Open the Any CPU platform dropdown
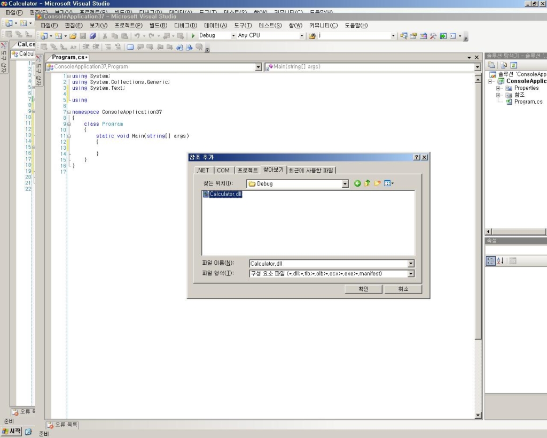 click(x=302, y=36)
